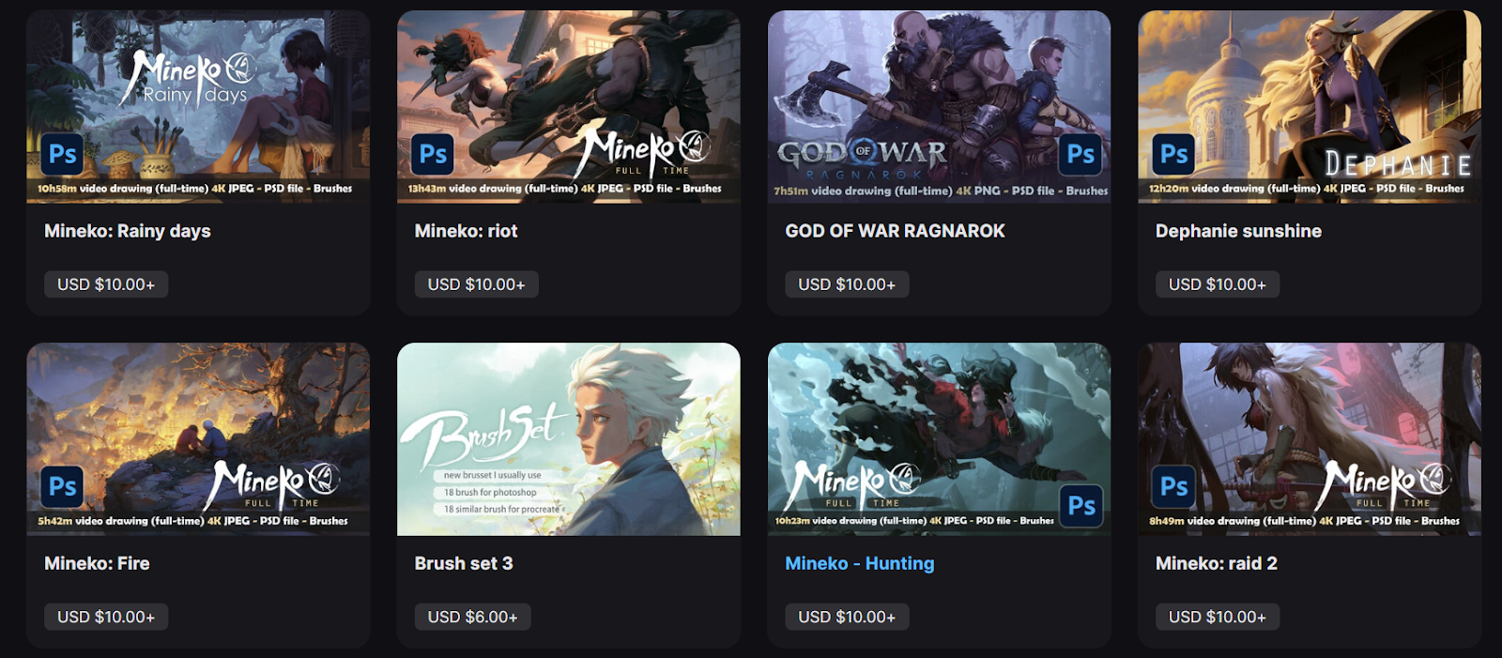Click the Ps icon on Dephanie thumbnail
This screenshot has height=658, width=1502.
click(x=1173, y=154)
